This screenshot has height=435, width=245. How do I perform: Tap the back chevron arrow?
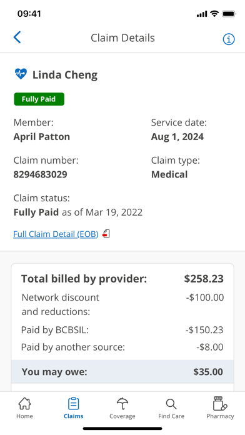coord(17,37)
